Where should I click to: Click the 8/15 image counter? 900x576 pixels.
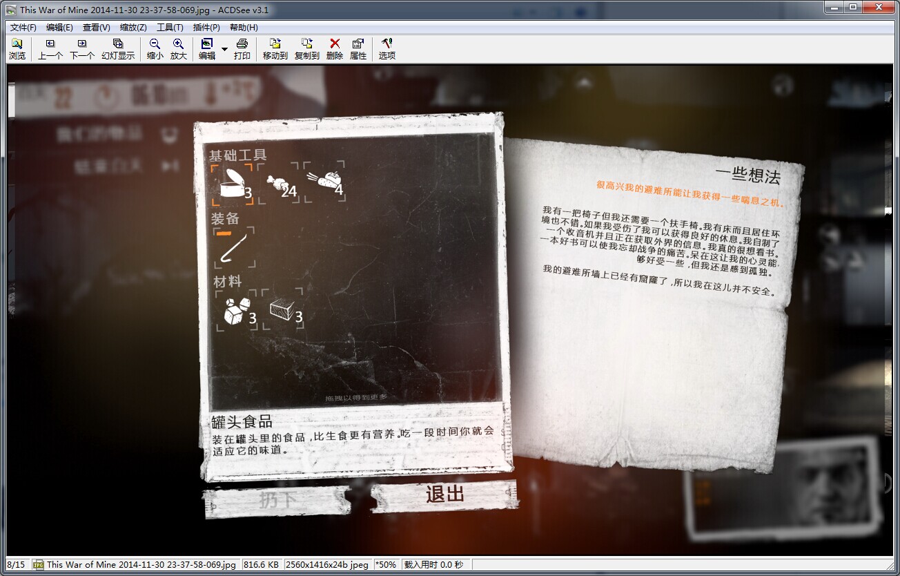tap(15, 565)
